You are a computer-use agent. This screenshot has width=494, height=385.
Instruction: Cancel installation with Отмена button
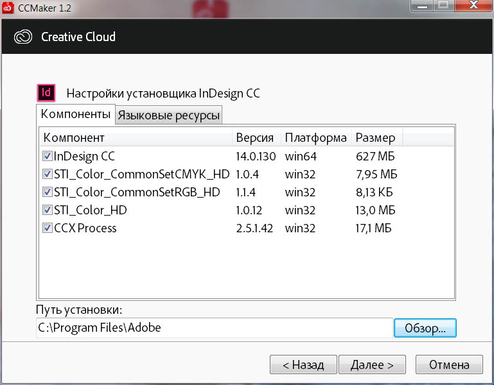pyautogui.click(x=449, y=364)
